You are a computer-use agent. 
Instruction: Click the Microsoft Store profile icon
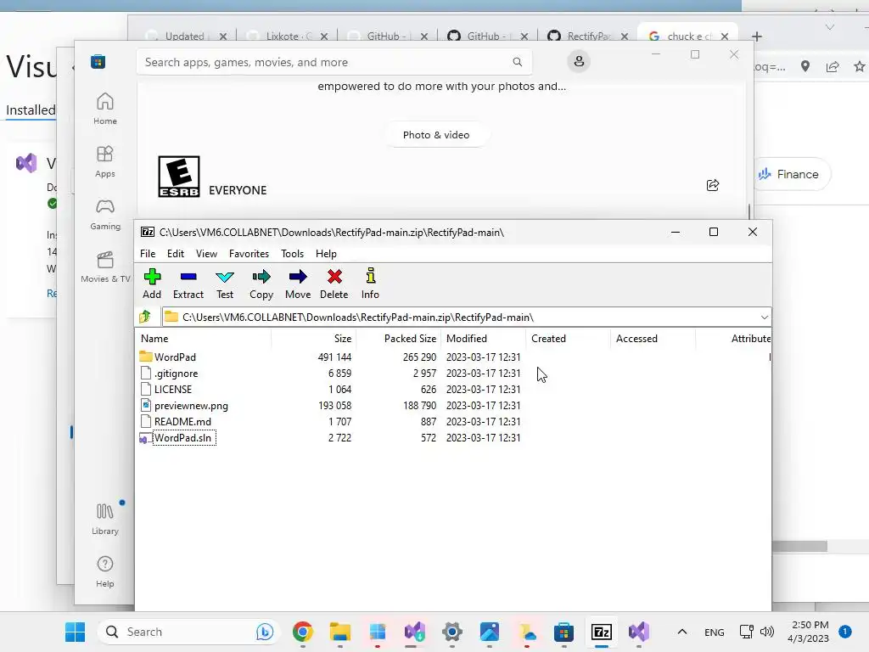point(579,61)
